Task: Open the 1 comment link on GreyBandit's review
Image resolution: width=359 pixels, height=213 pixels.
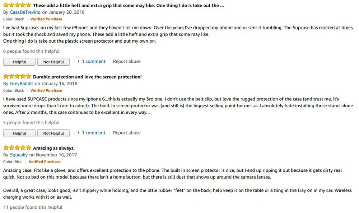Action: tap(94, 133)
